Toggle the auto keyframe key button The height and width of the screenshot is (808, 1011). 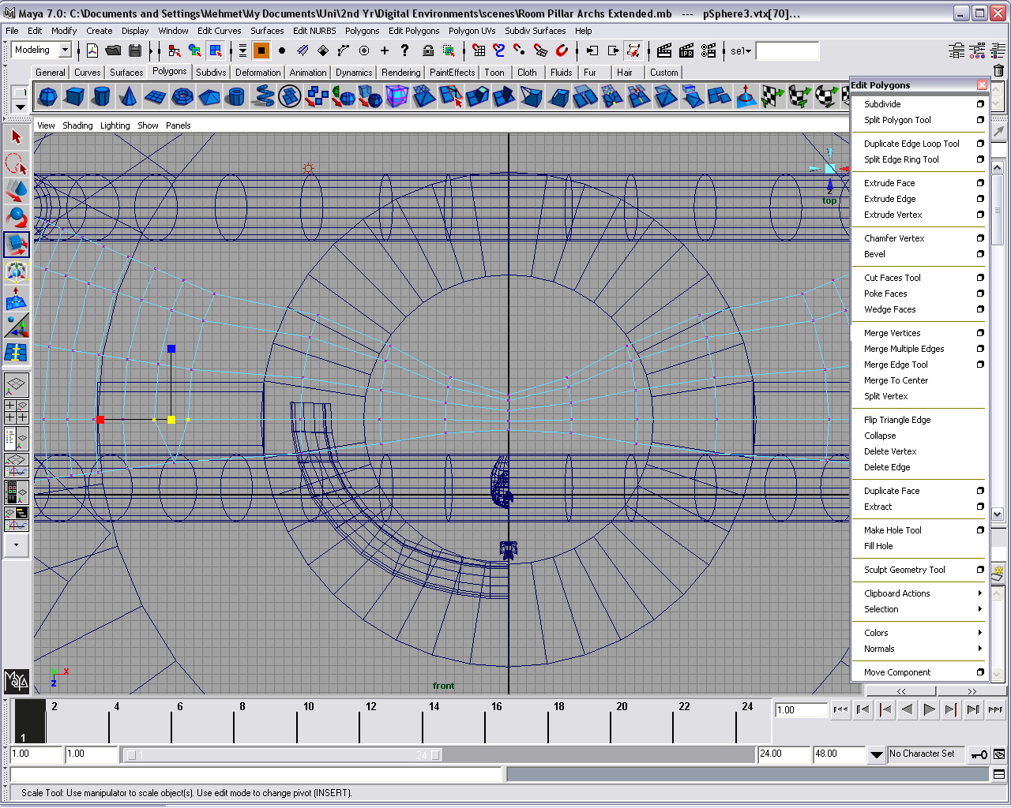pyautogui.click(x=979, y=754)
